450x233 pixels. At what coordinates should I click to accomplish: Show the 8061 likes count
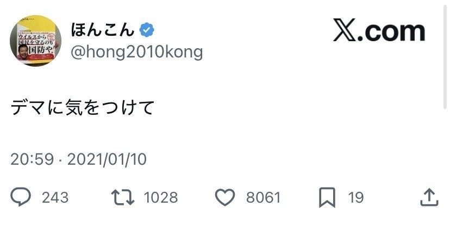pyautogui.click(x=263, y=198)
